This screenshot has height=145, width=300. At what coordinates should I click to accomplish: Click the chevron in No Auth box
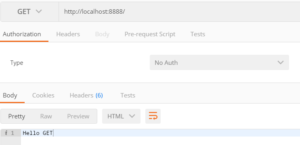point(281,62)
